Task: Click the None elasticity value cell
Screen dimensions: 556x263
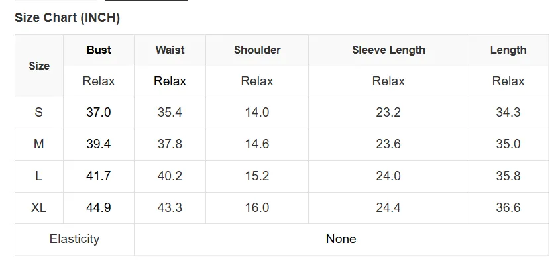Action: (341, 239)
